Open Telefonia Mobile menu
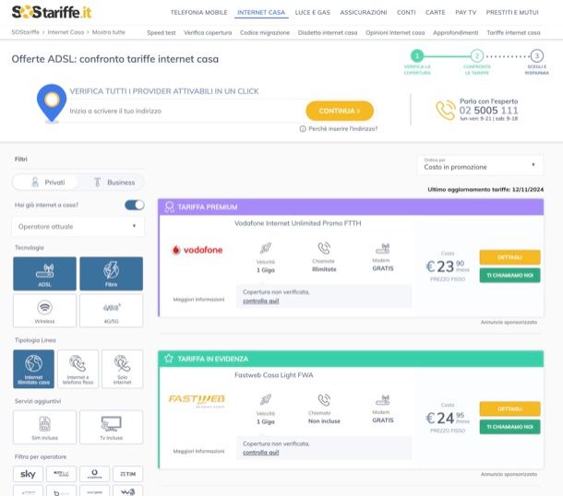This screenshot has height=496, width=563. pos(199,13)
